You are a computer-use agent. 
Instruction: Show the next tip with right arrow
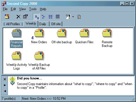coord(5,85)
